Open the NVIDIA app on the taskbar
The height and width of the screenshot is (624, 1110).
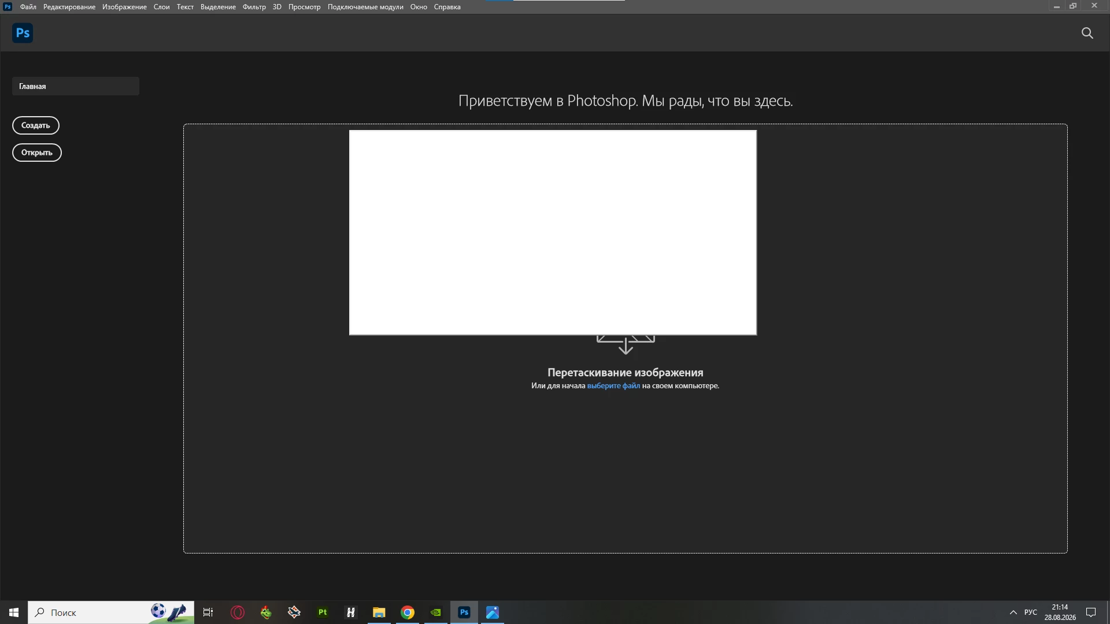436,612
